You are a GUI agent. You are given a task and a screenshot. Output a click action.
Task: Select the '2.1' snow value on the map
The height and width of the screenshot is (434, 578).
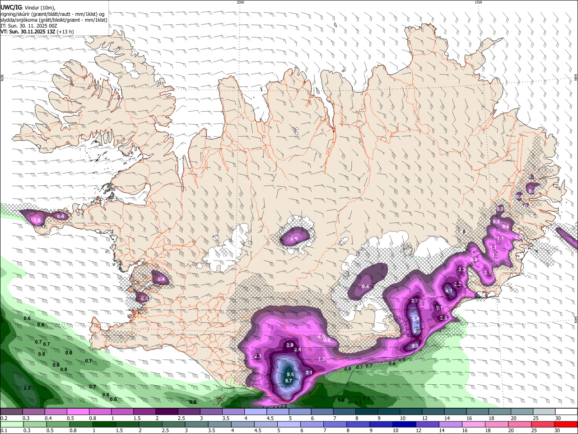point(488,273)
